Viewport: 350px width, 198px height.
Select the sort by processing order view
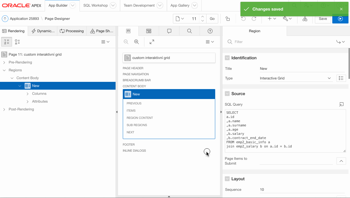tap(7, 42)
